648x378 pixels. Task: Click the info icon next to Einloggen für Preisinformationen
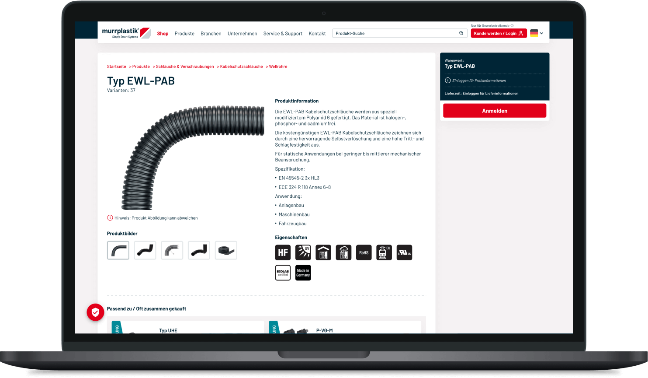447,80
